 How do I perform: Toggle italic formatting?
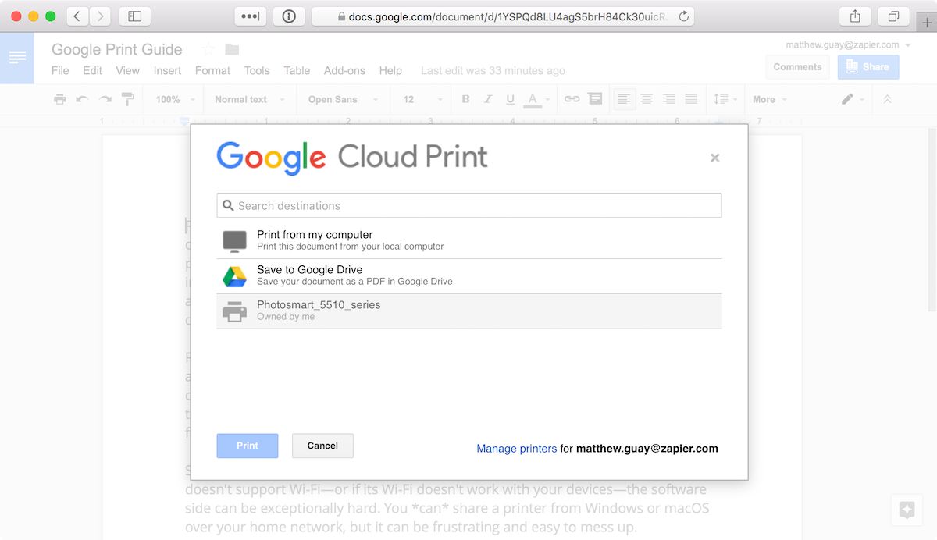(x=488, y=99)
